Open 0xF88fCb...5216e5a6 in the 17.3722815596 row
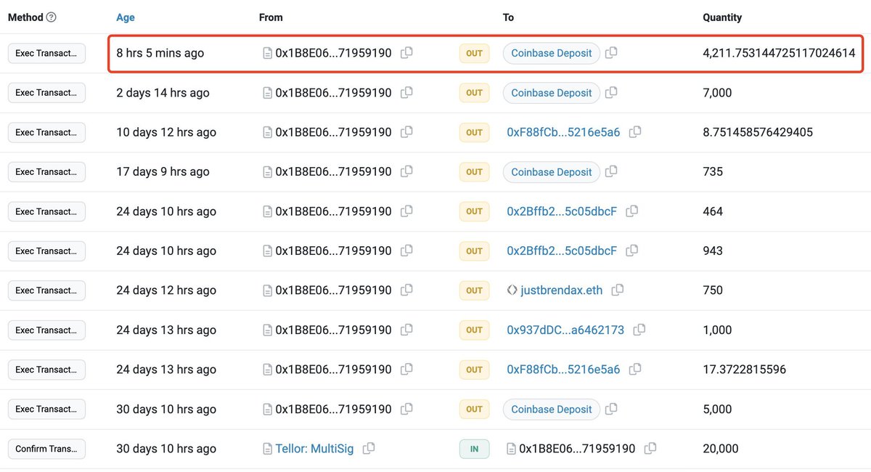Image resolution: width=871 pixels, height=472 pixels. [563, 370]
